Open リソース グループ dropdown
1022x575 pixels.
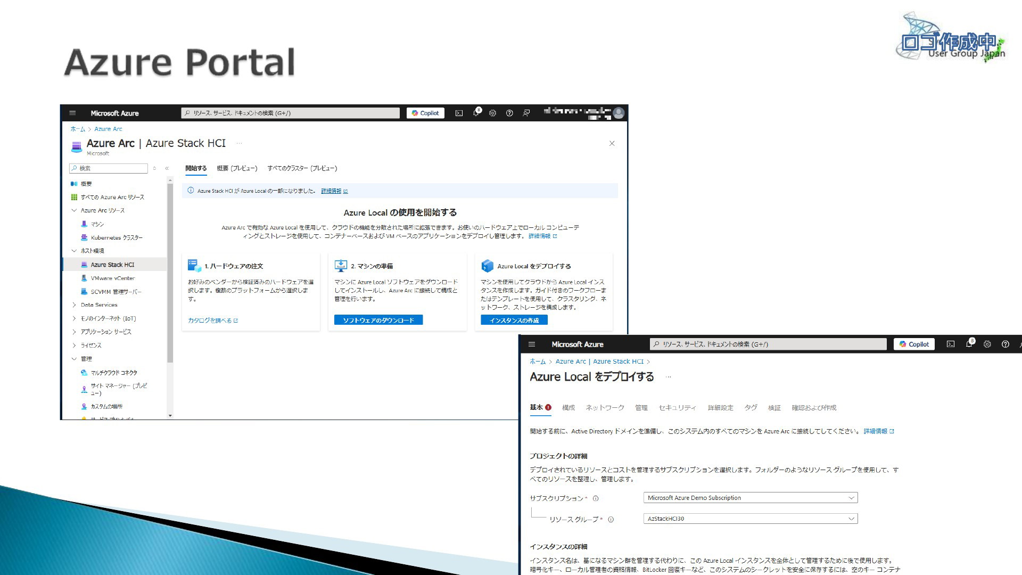tap(751, 519)
